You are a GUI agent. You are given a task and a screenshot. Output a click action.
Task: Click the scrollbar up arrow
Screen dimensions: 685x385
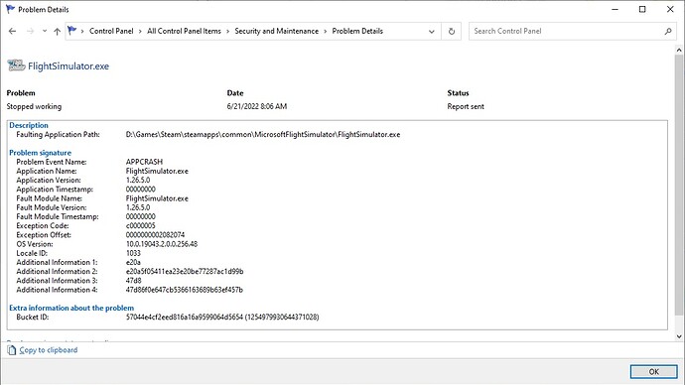pyautogui.click(x=679, y=51)
